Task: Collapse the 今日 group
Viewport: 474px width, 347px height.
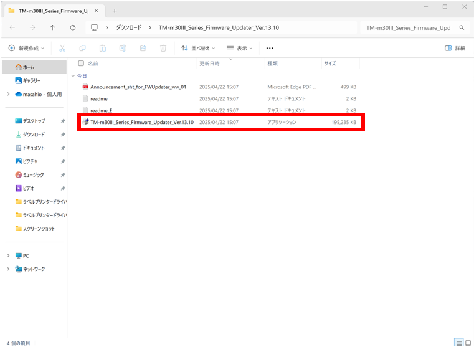Action: (73, 75)
